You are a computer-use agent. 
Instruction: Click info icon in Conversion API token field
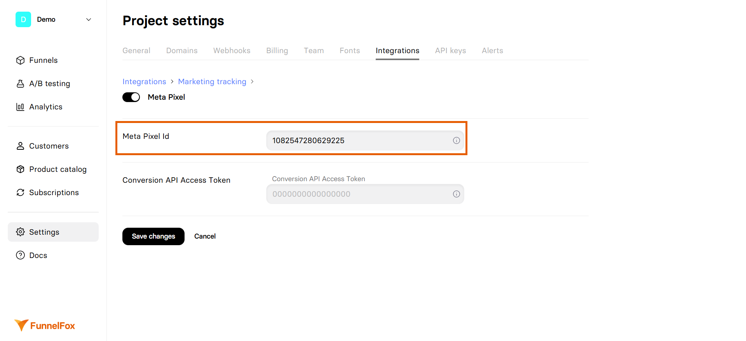pos(456,194)
